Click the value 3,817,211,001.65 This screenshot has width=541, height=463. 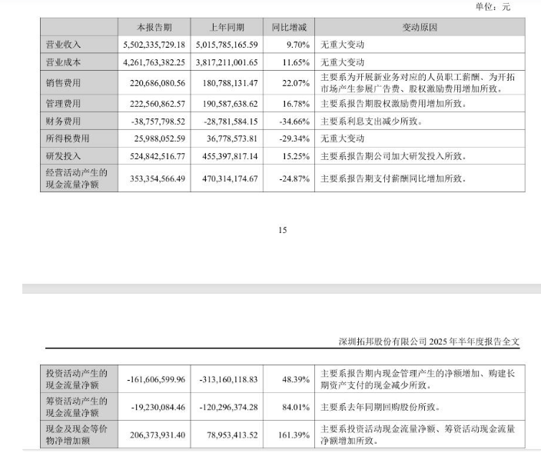point(227,62)
